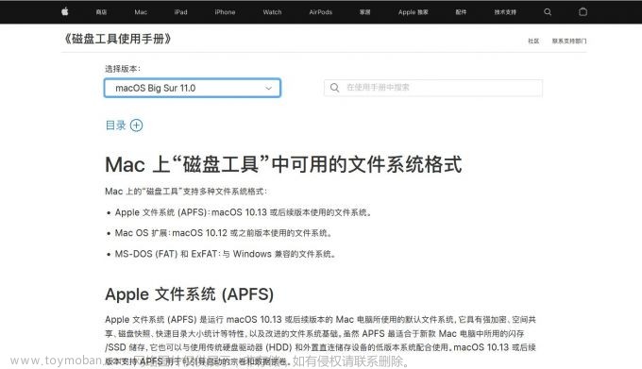Go to the iPhone navigation item
Image resolution: width=642 pixels, height=369 pixels.
(225, 12)
